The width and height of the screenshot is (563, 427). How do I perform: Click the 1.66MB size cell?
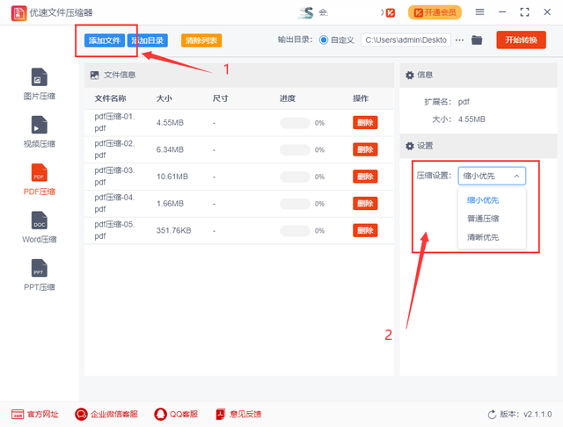pos(170,203)
